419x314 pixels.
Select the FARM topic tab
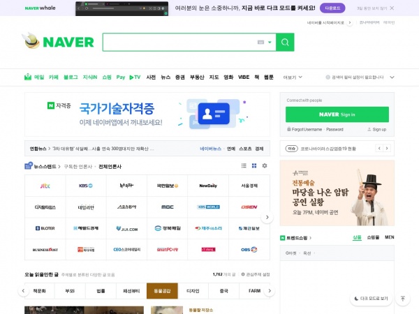[x=254, y=291]
